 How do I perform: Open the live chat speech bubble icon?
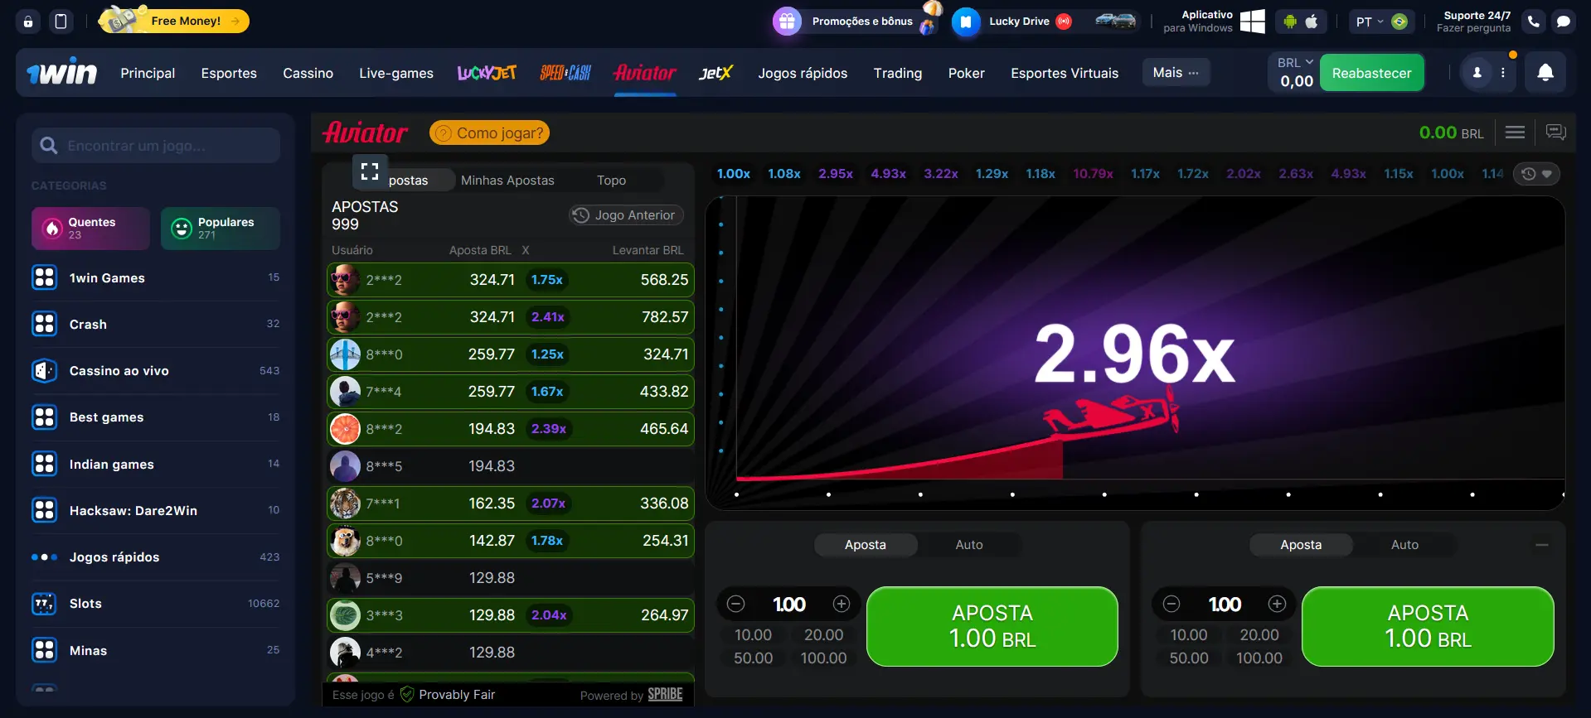coord(1563,22)
